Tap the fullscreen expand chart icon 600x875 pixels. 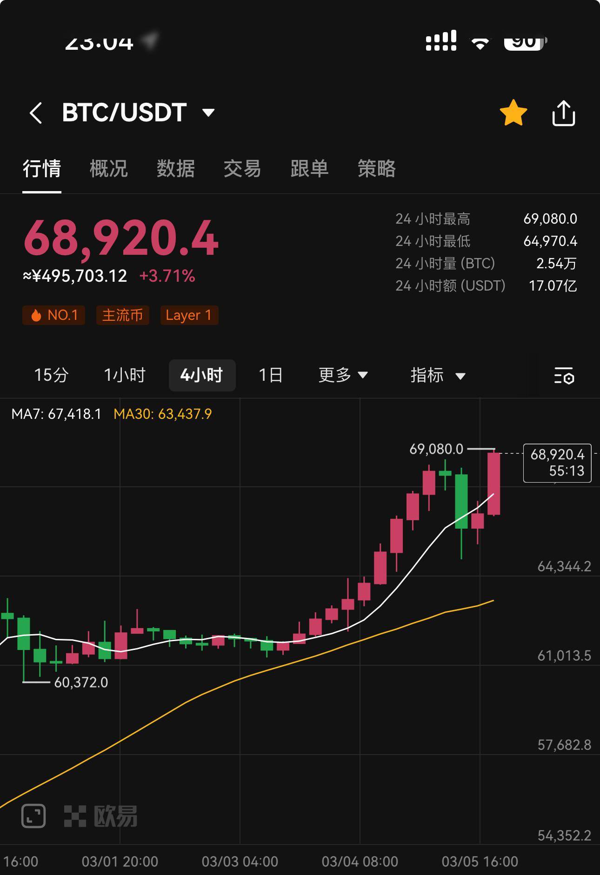[33, 815]
